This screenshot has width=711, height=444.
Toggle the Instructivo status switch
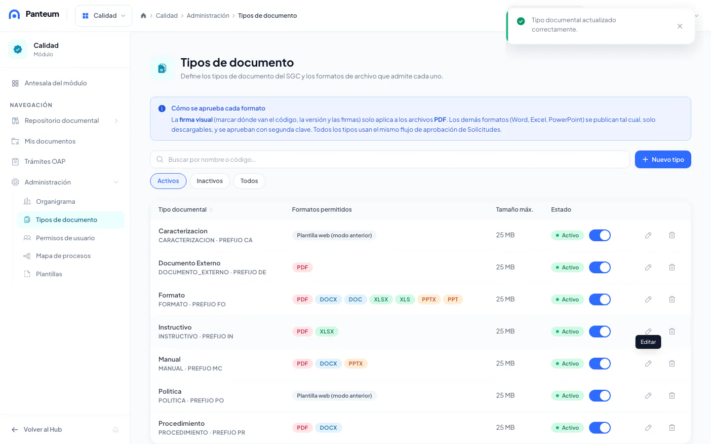(600, 332)
